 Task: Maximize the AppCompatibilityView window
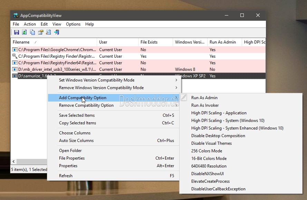(x=242, y=15)
